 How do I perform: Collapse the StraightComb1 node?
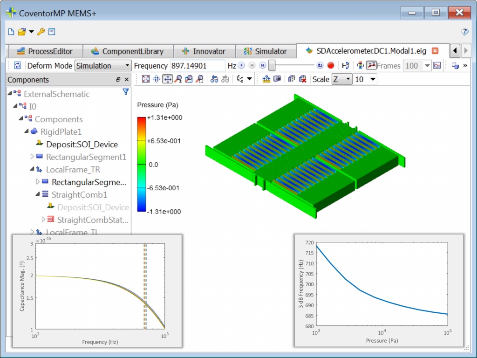38,194
